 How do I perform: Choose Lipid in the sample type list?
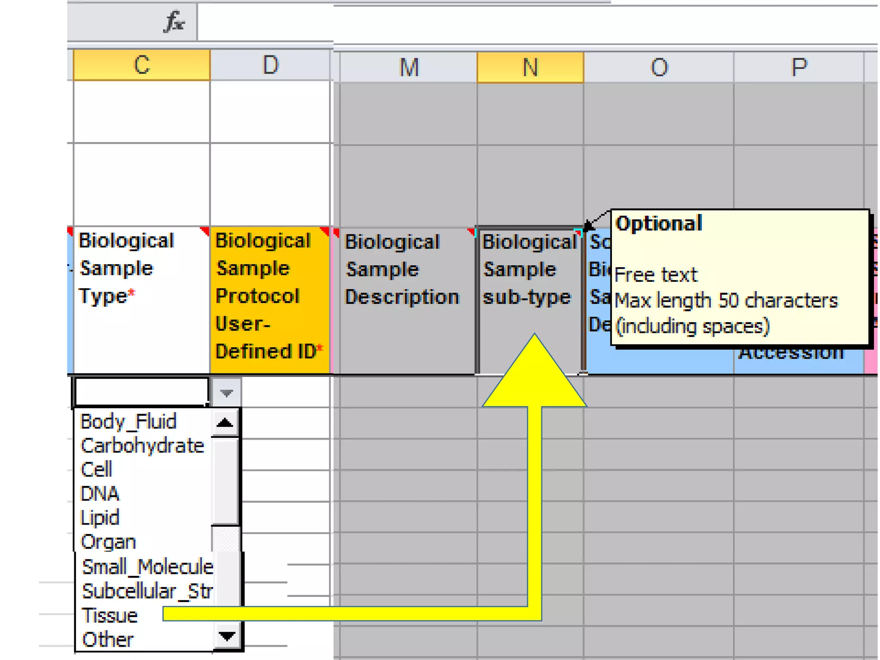tap(100, 518)
